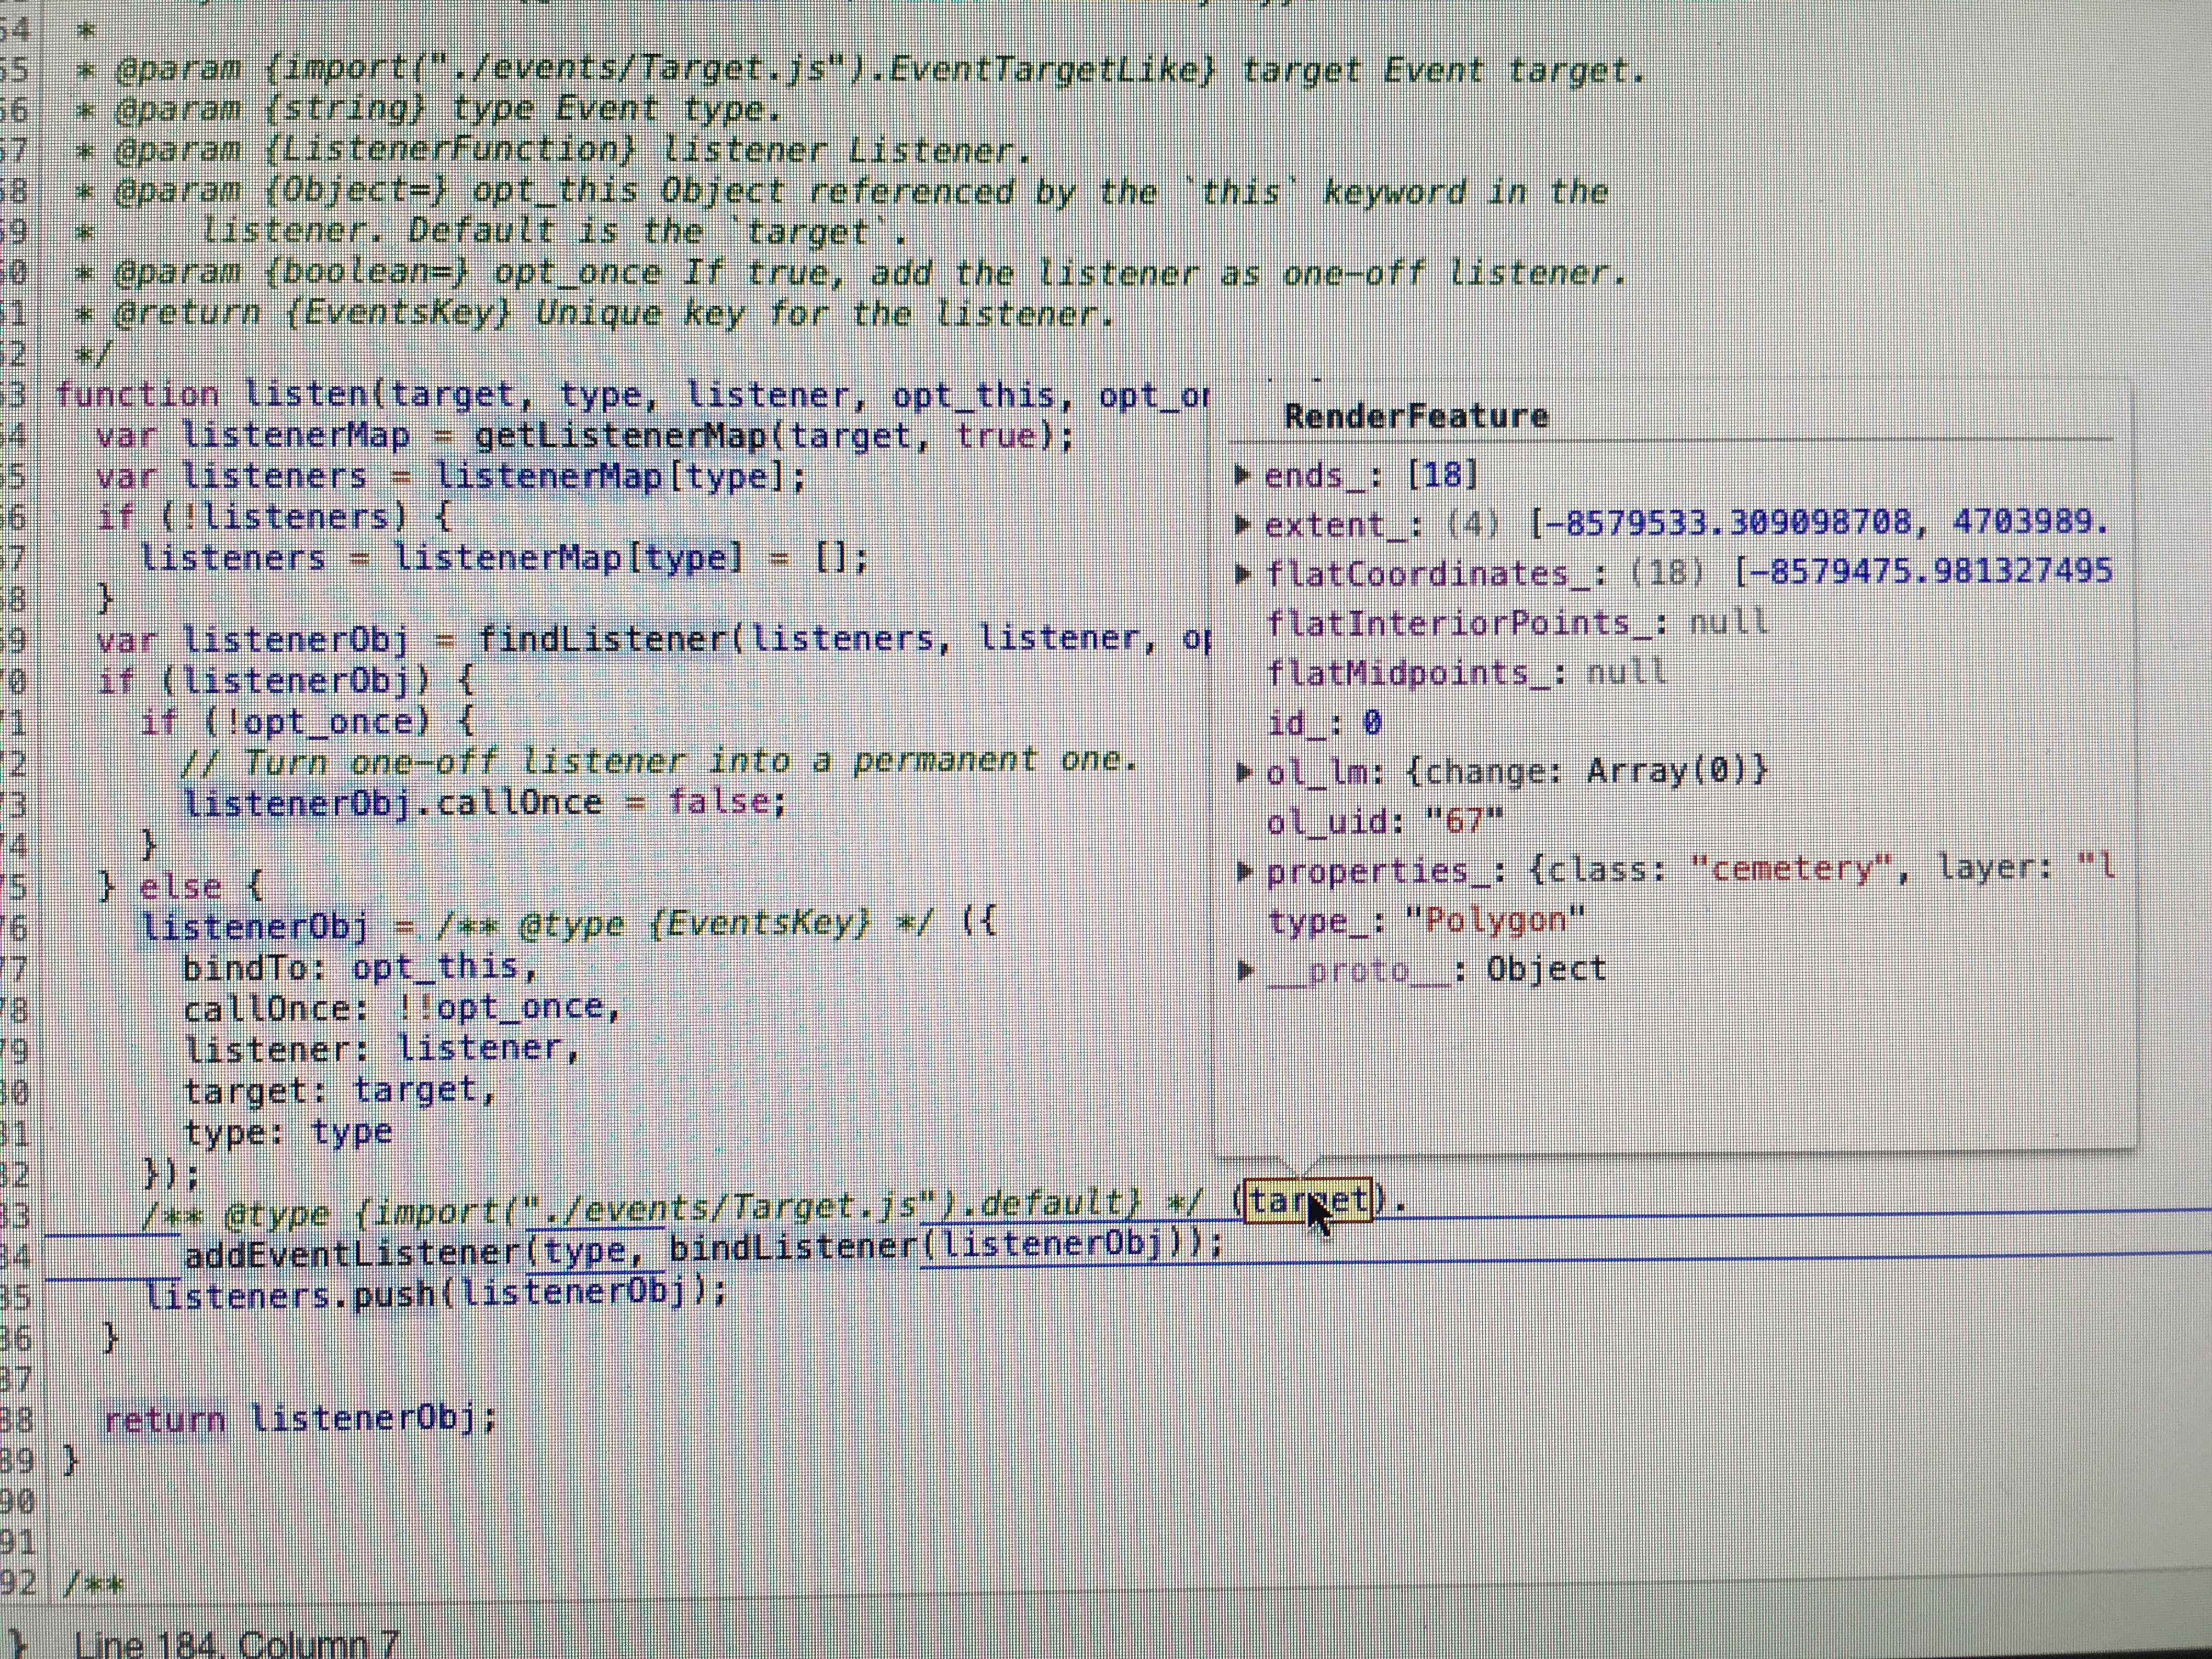2212x1659 pixels.
Task: Select the RenderFeature title in the tooltip
Action: point(1416,416)
